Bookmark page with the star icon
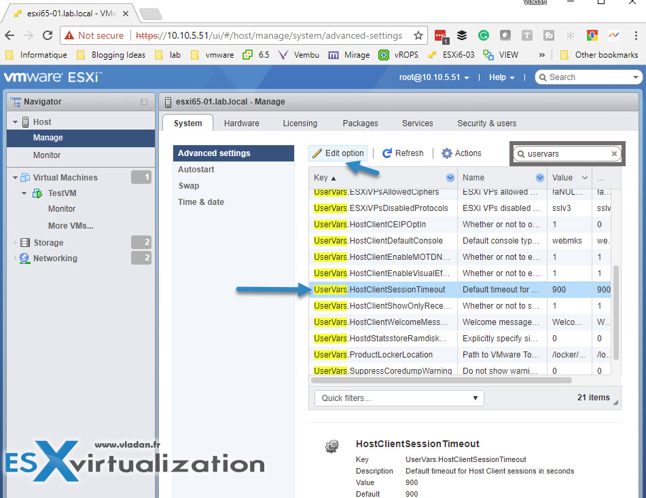 (418, 35)
